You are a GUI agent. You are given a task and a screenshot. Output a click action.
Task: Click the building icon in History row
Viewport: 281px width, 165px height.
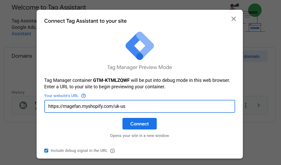coord(23,105)
